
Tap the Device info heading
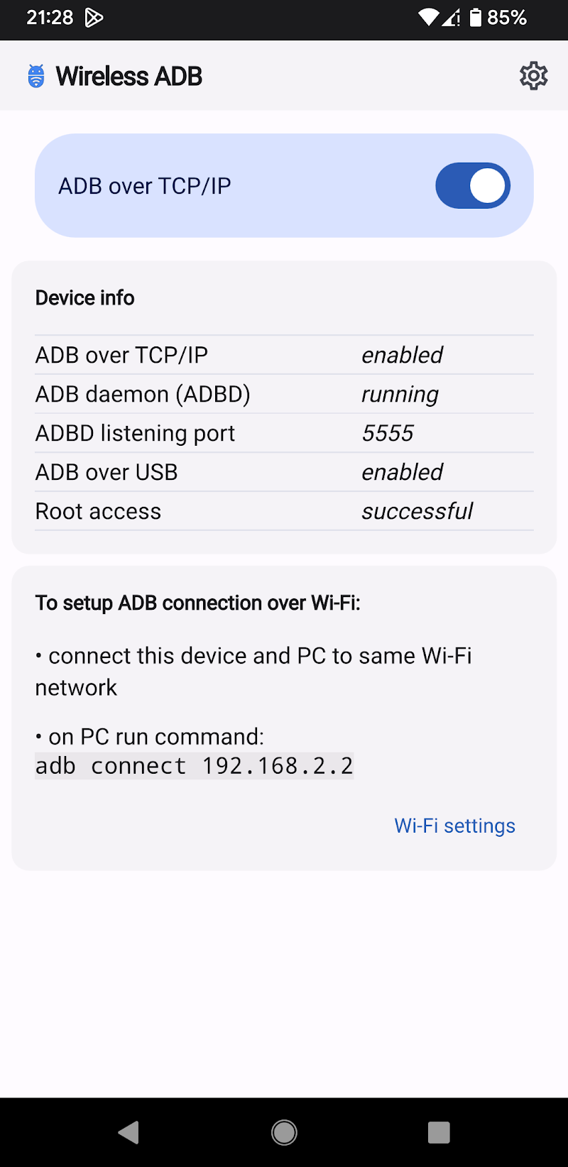[x=85, y=297]
